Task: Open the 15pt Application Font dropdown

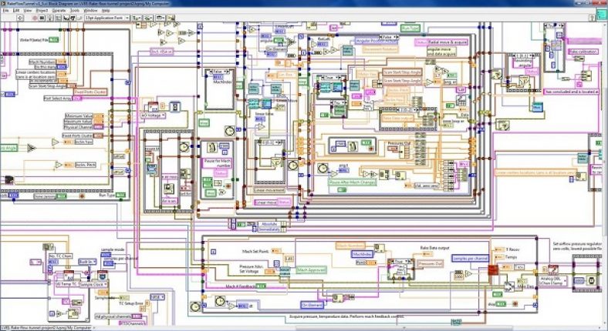Action: click(107, 18)
